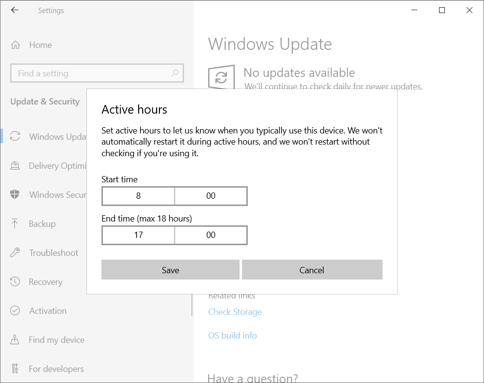Close the Settings window
The width and height of the screenshot is (484, 383).
(x=470, y=10)
